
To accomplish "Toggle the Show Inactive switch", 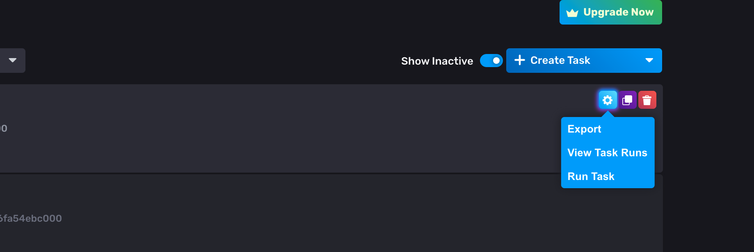I will click(x=491, y=60).
